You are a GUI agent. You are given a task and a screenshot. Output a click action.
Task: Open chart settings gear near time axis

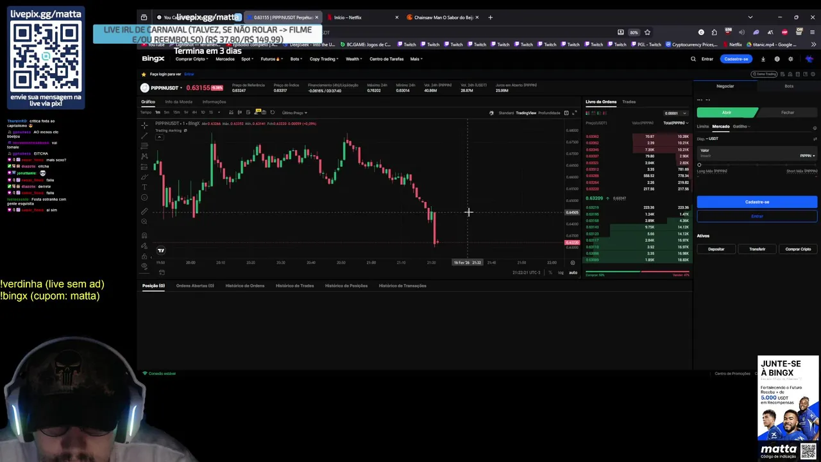pyautogui.click(x=573, y=262)
